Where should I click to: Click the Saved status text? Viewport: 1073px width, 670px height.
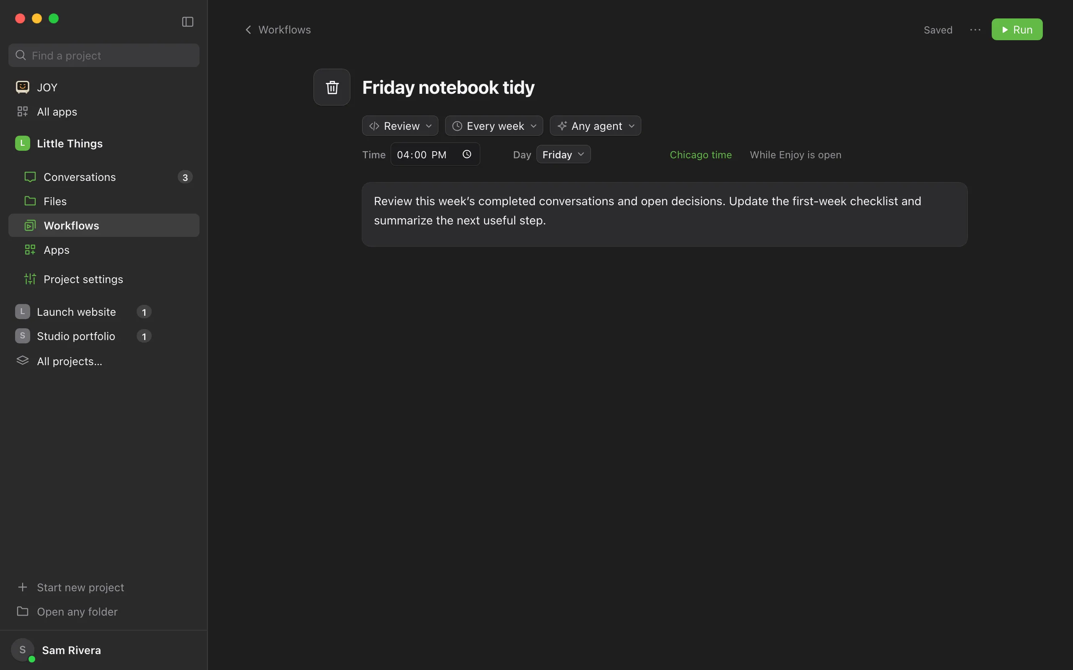pos(938,30)
